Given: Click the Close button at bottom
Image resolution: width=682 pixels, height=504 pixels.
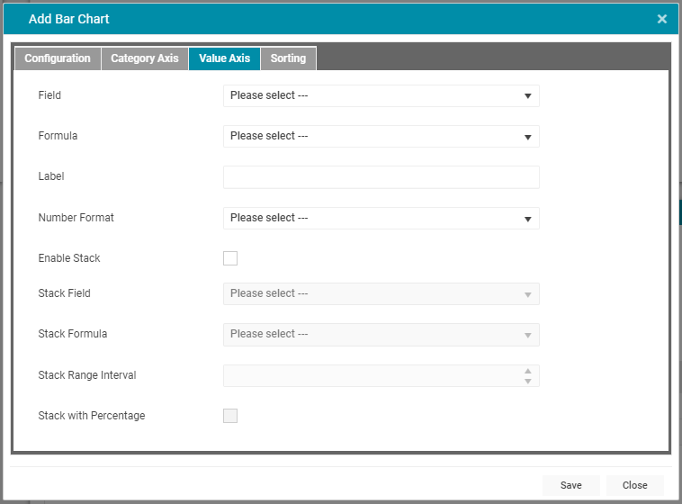Looking at the screenshot, I should (634, 485).
